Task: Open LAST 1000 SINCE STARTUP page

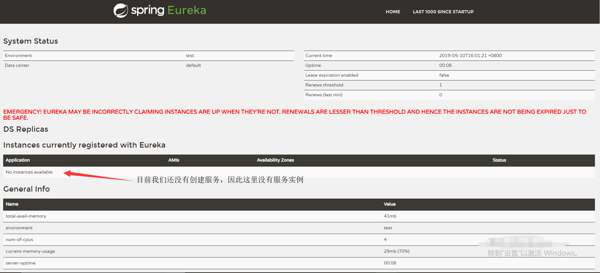Action: [x=443, y=12]
